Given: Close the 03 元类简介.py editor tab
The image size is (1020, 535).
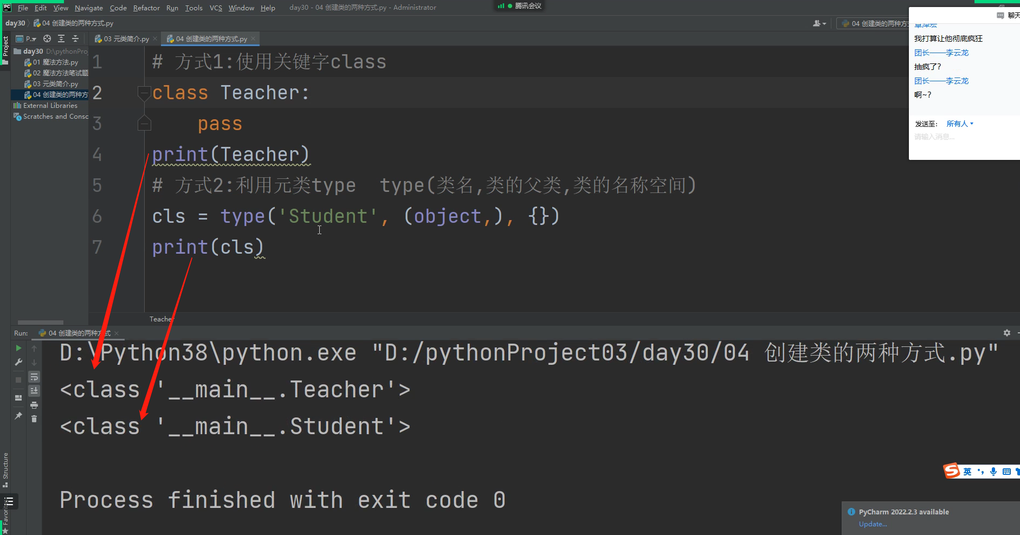Looking at the screenshot, I should click(155, 38).
